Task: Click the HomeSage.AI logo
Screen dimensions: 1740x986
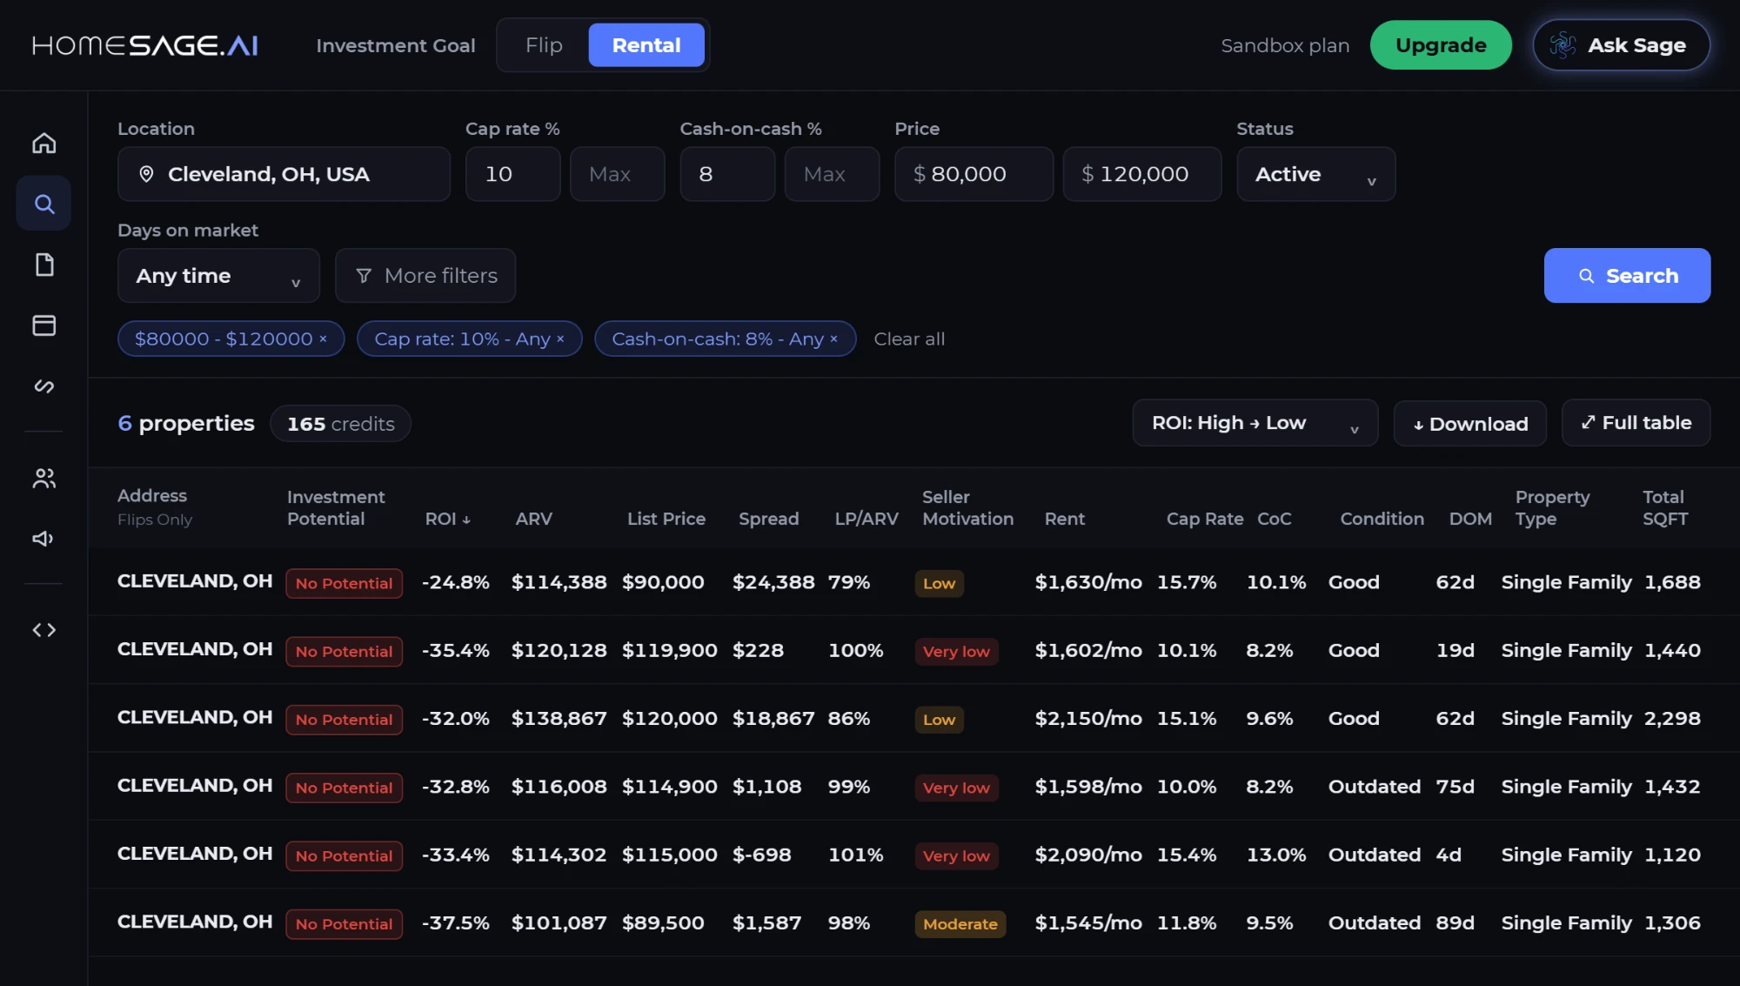Action: click(144, 45)
